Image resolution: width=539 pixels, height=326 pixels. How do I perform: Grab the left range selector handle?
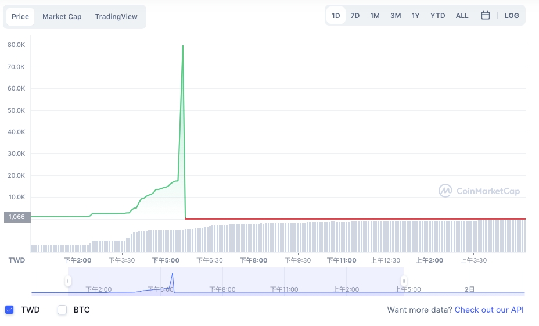68,281
